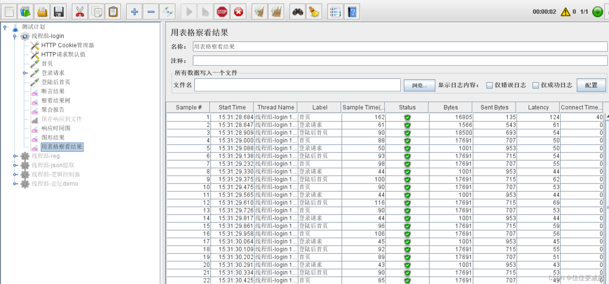This screenshot has width=609, height=284.
Task: Click the Shutdown red X icon
Action: pyautogui.click(x=239, y=12)
